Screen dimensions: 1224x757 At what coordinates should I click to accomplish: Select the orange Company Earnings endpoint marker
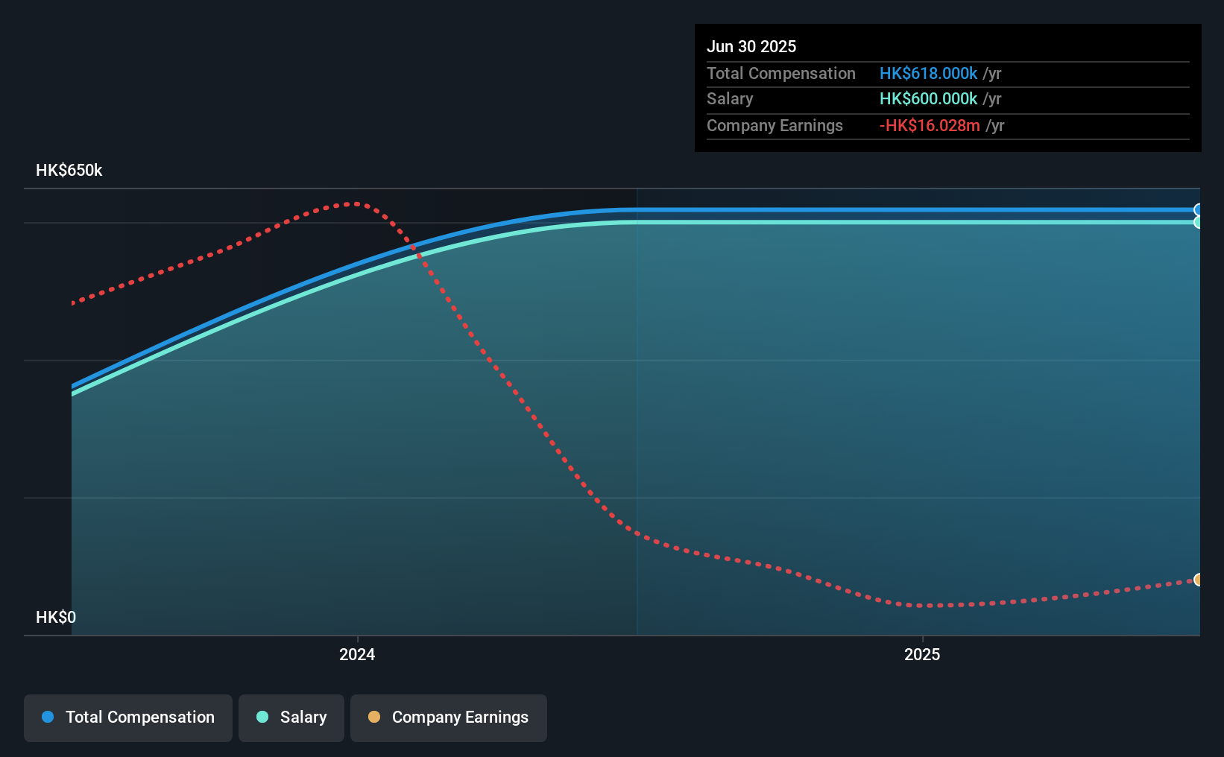[x=1199, y=580]
